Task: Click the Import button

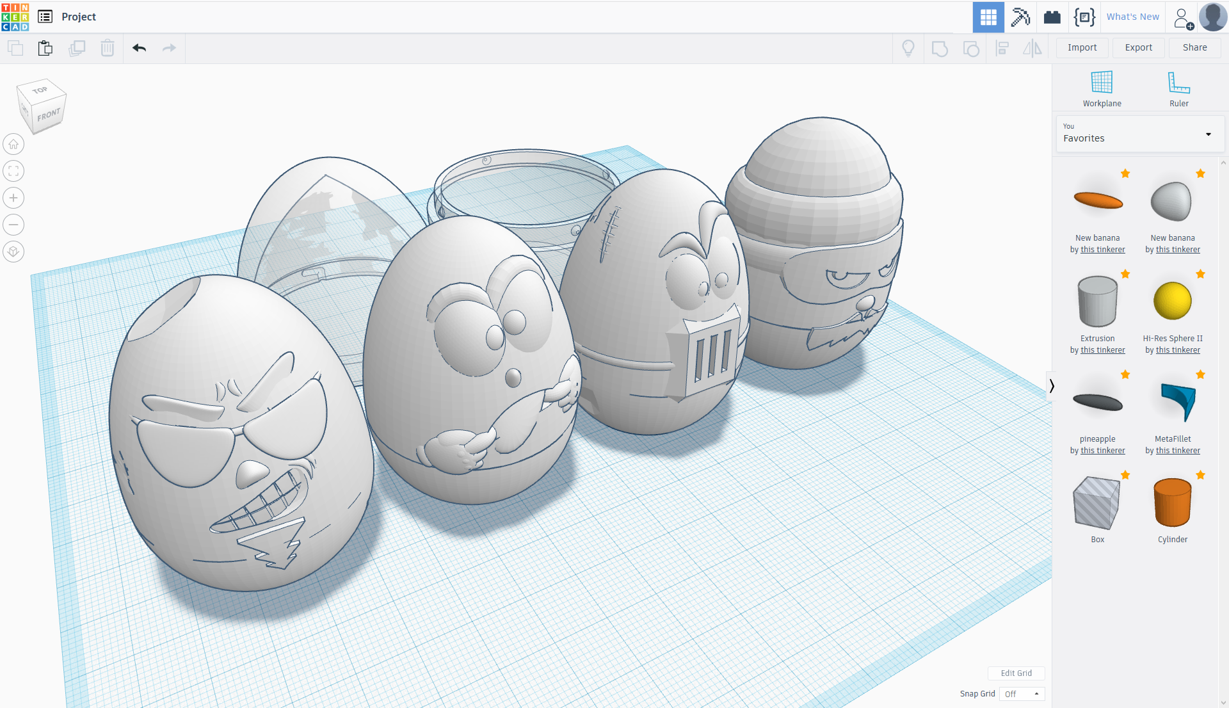Action: (x=1082, y=48)
